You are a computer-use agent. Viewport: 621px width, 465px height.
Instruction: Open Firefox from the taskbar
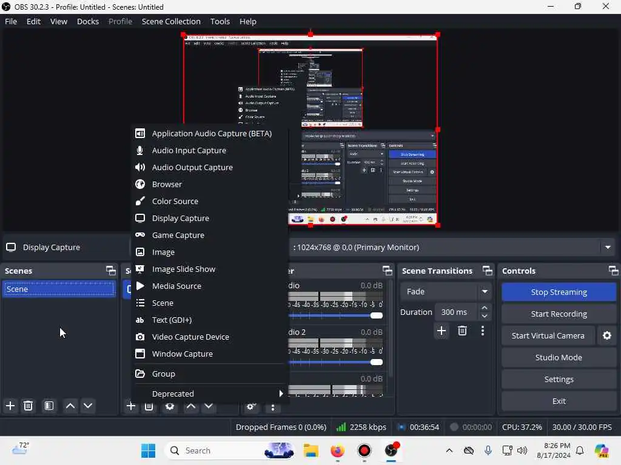[337, 450]
